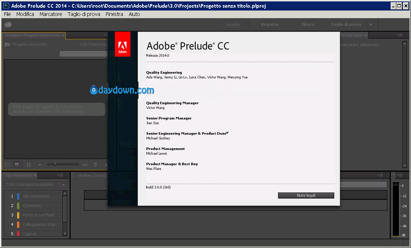Image resolution: width=411 pixels, height=248 pixels.
Task: Switch to the Registro workspace
Action: coord(269,24)
